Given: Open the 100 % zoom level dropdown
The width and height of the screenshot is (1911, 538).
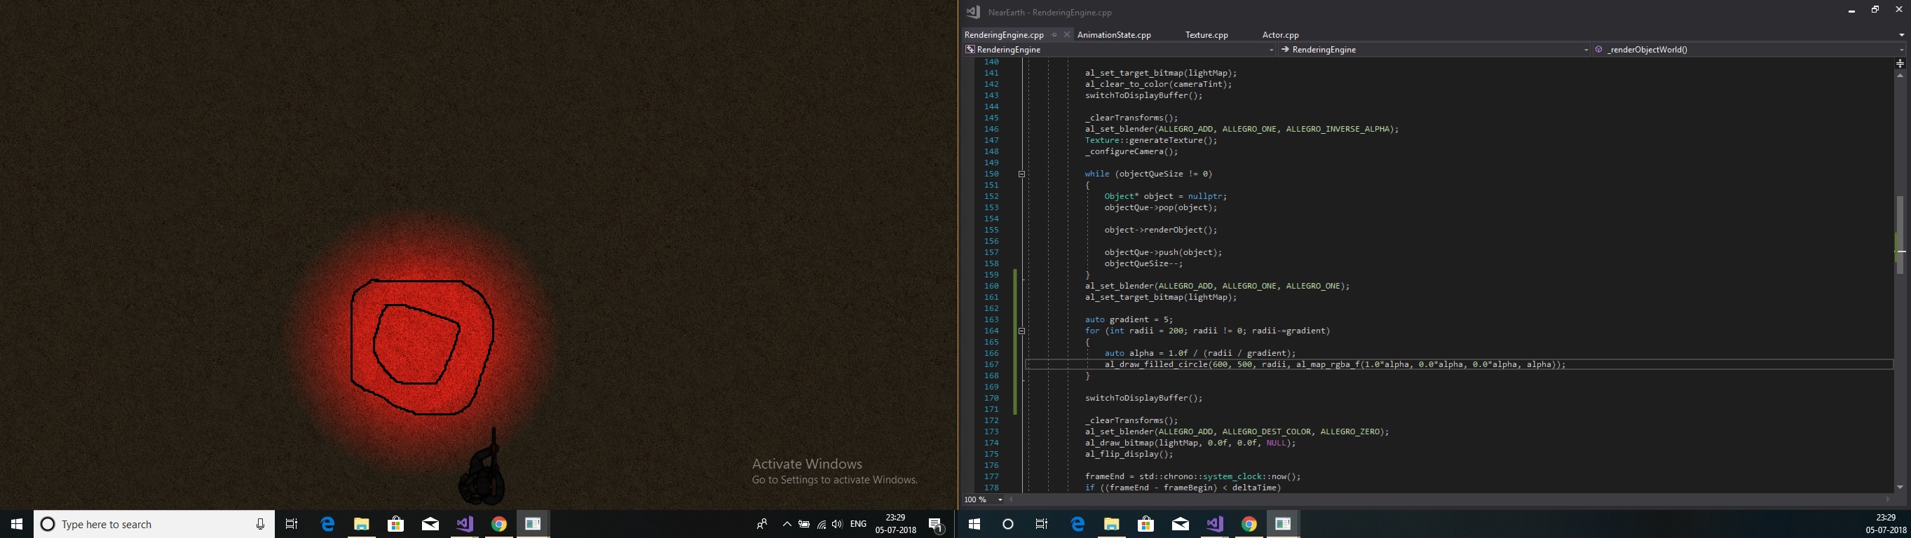Looking at the screenshot, I should (x=1000, y=500).
